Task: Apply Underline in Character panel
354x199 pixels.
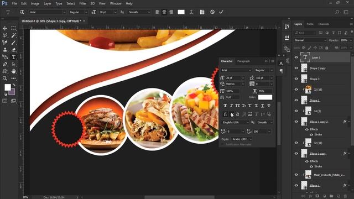Action: tap(263, 106)
